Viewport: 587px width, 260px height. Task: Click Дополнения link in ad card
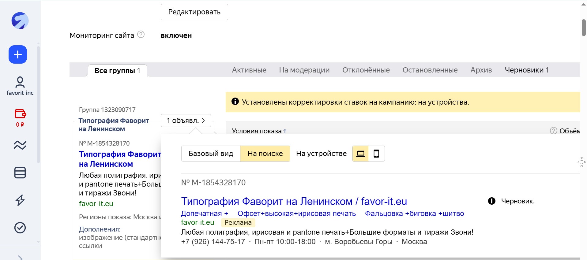coord(100,229)
